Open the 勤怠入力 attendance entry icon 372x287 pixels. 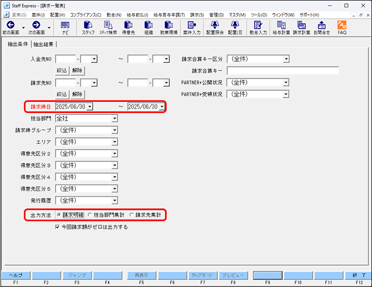258,28
